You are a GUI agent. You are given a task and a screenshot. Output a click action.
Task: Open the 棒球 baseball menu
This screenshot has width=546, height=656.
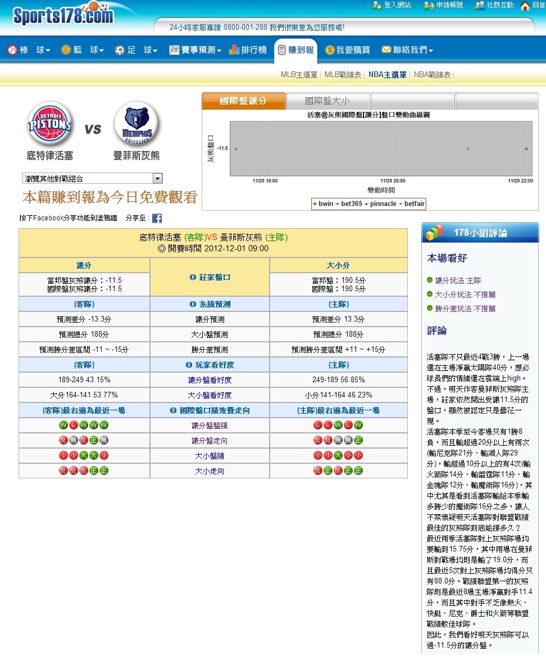coord(29,50)
